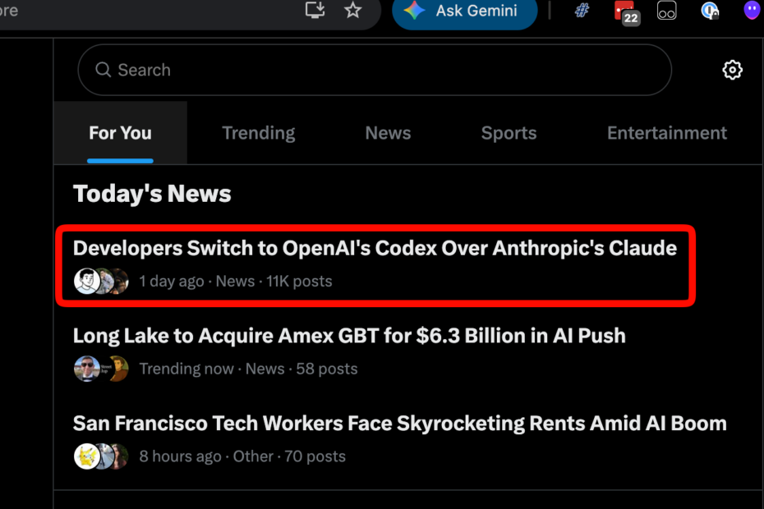Screen dimensions: 764x509
Task: Switch to the News tab
Action: (x=388, y=133)
